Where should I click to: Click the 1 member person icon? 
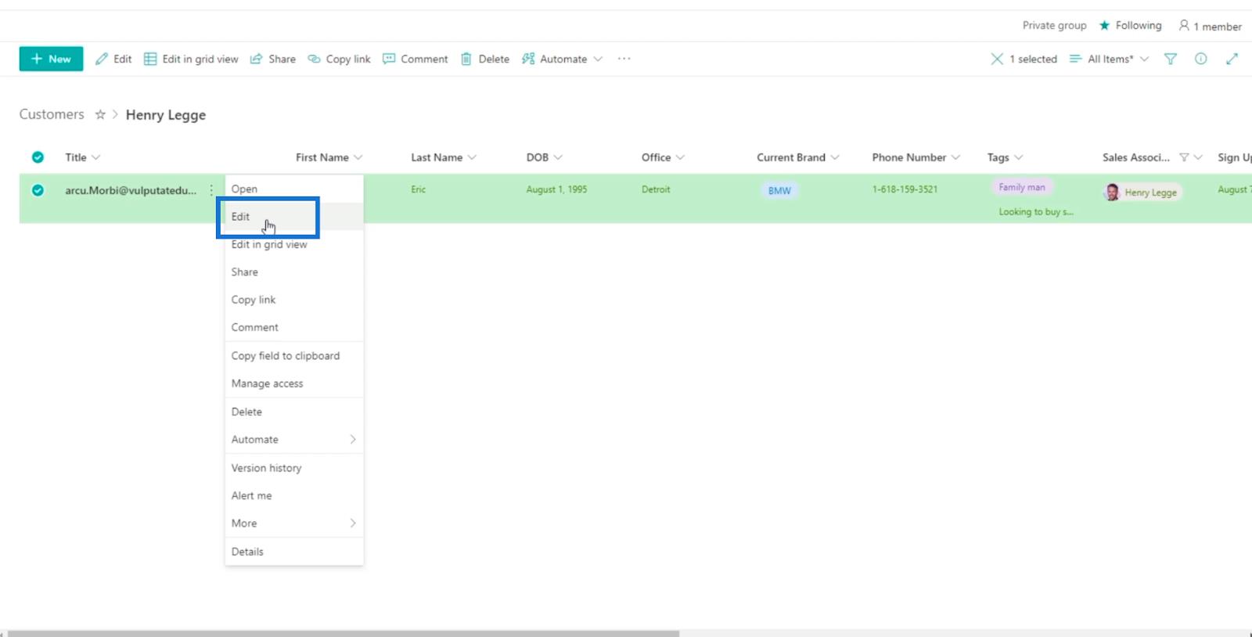tap(1184, 26)
